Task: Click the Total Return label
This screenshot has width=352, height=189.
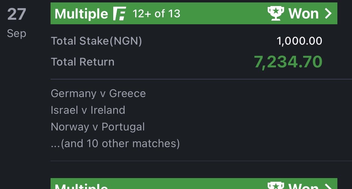Action: click(83, 62)
